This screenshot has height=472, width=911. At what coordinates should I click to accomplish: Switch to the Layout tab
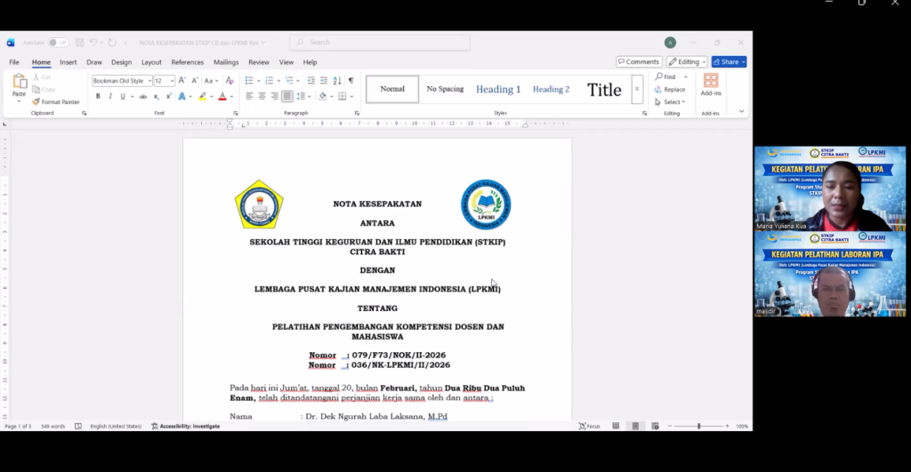click(151, 62)
